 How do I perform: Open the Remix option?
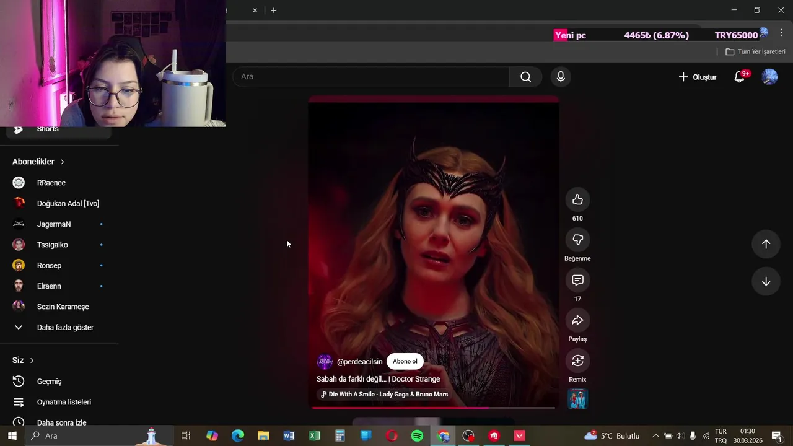pos(577,361)
